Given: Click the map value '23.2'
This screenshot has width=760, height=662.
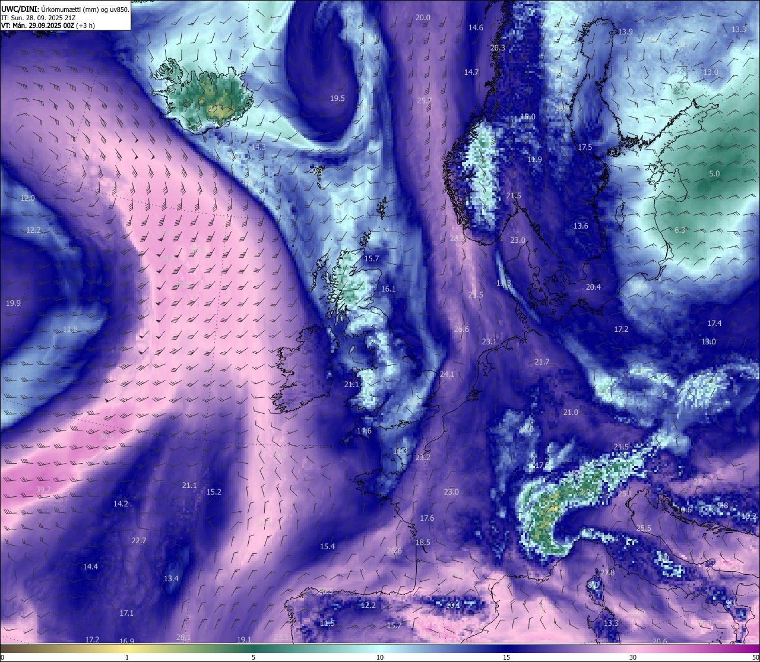Looking at the screenshot, I should click(423, 458).
